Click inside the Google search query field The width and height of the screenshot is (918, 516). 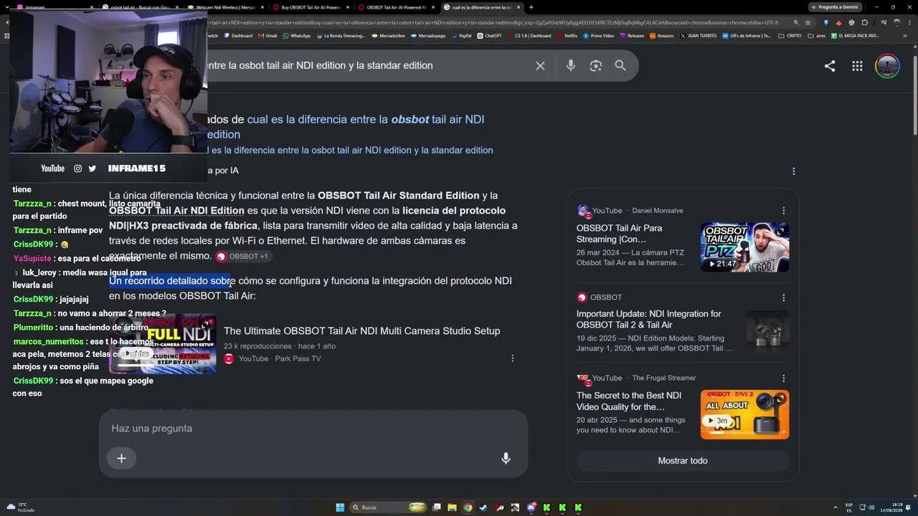(366, 66)
